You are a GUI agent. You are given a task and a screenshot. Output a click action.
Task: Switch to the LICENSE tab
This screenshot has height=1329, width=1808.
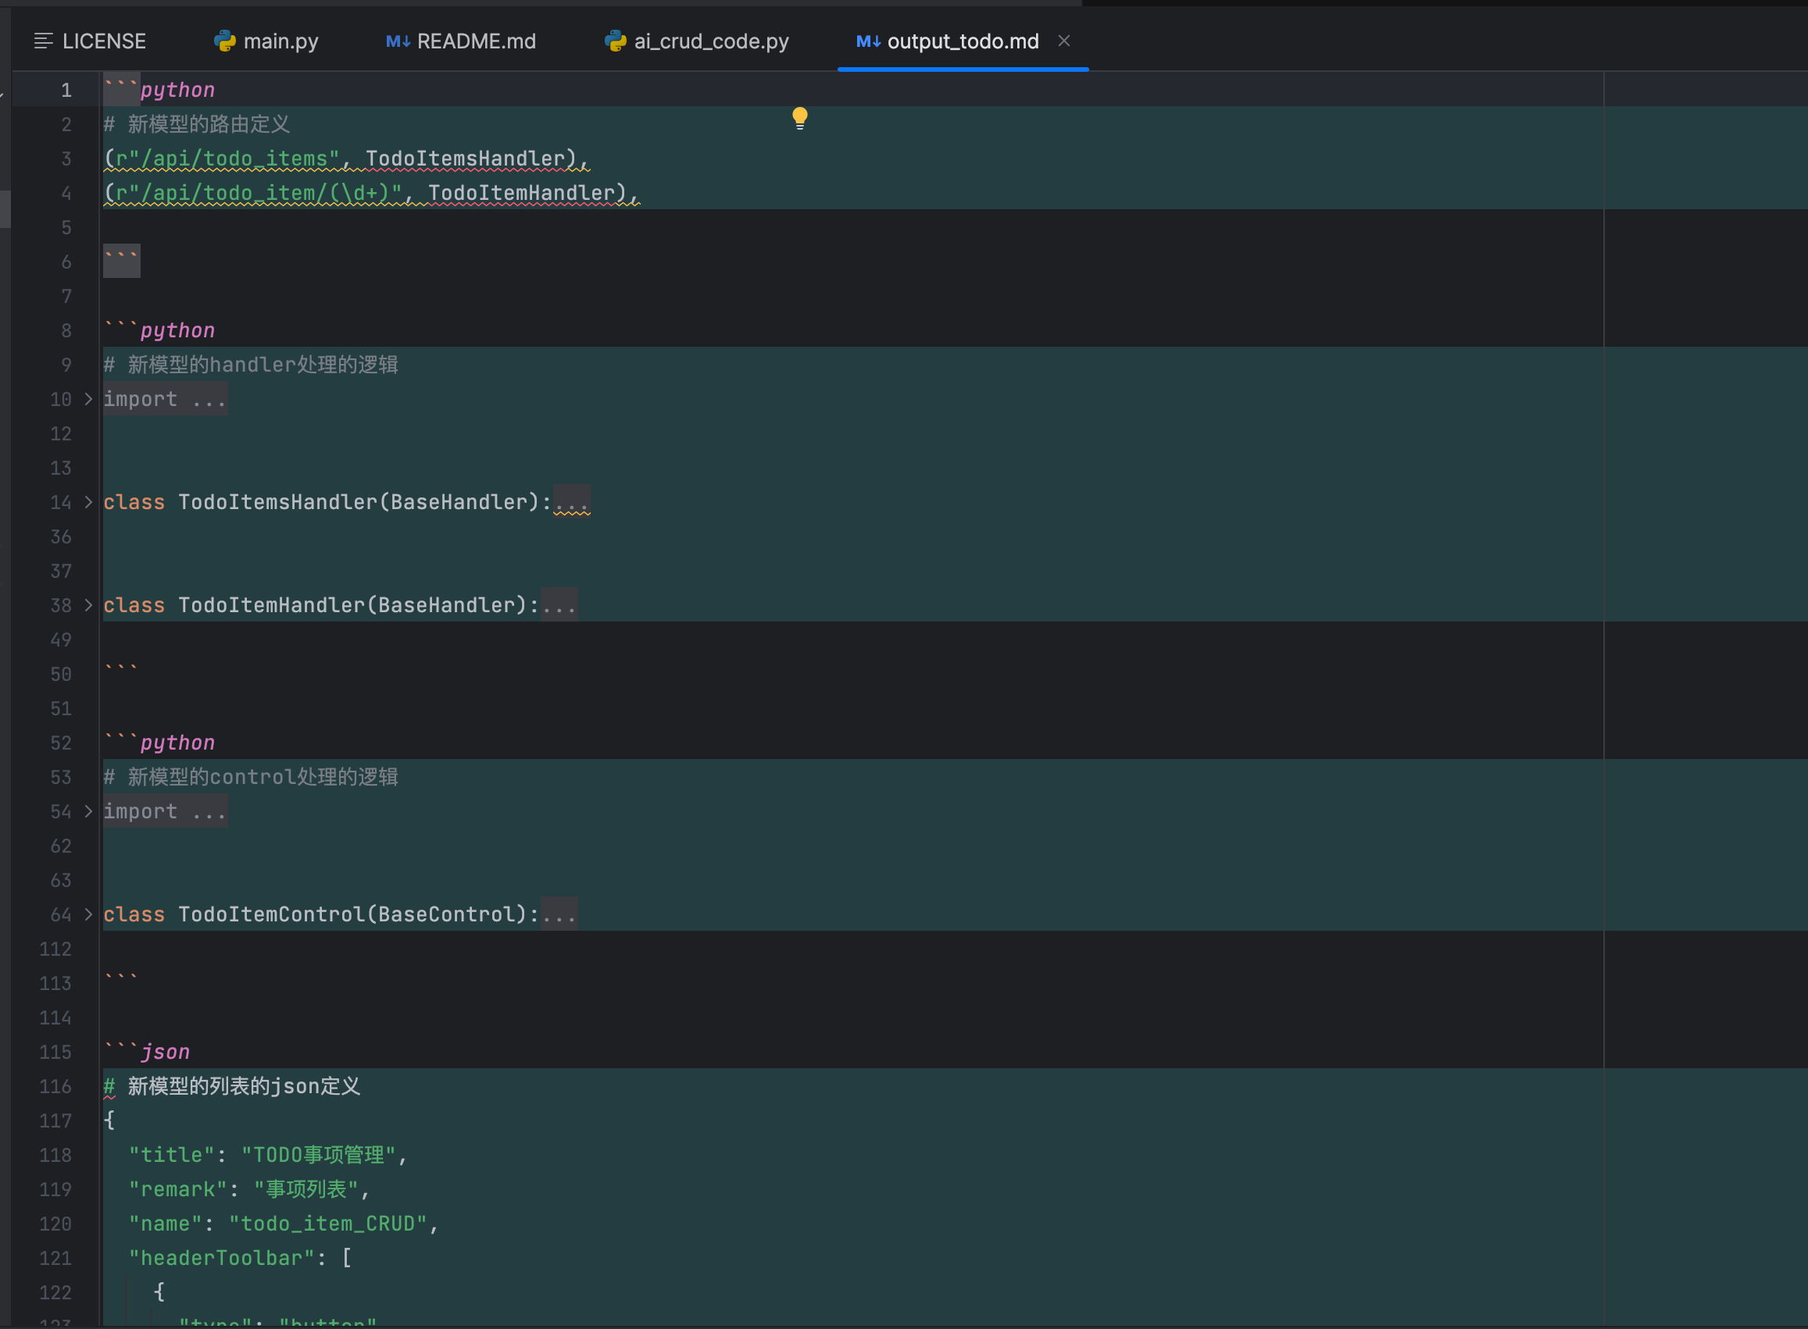[104, 41]
